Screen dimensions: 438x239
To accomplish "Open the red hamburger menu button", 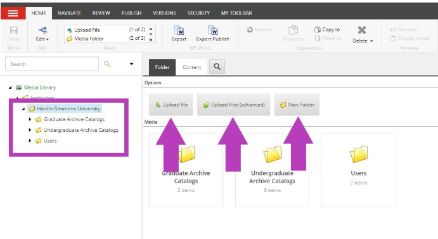I will tap(13, 13).
